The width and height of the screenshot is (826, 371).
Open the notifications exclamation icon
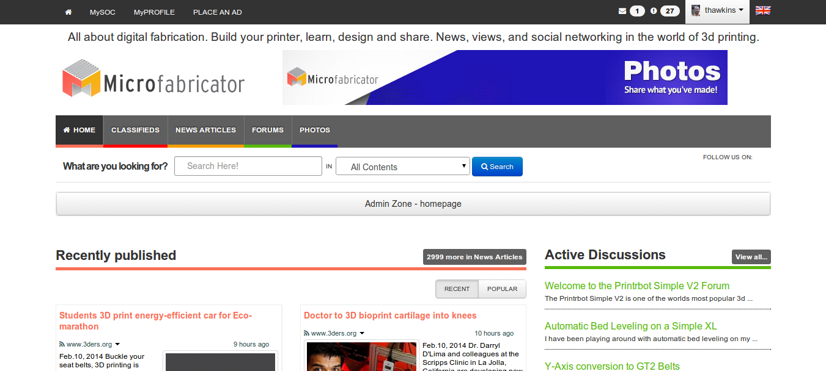pos(654,11)
